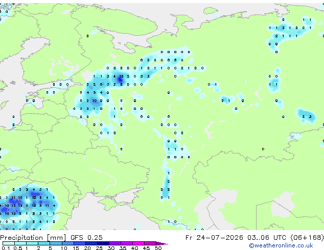Pick the legend swatch between 0.1 and 0.5

point(9,243)
